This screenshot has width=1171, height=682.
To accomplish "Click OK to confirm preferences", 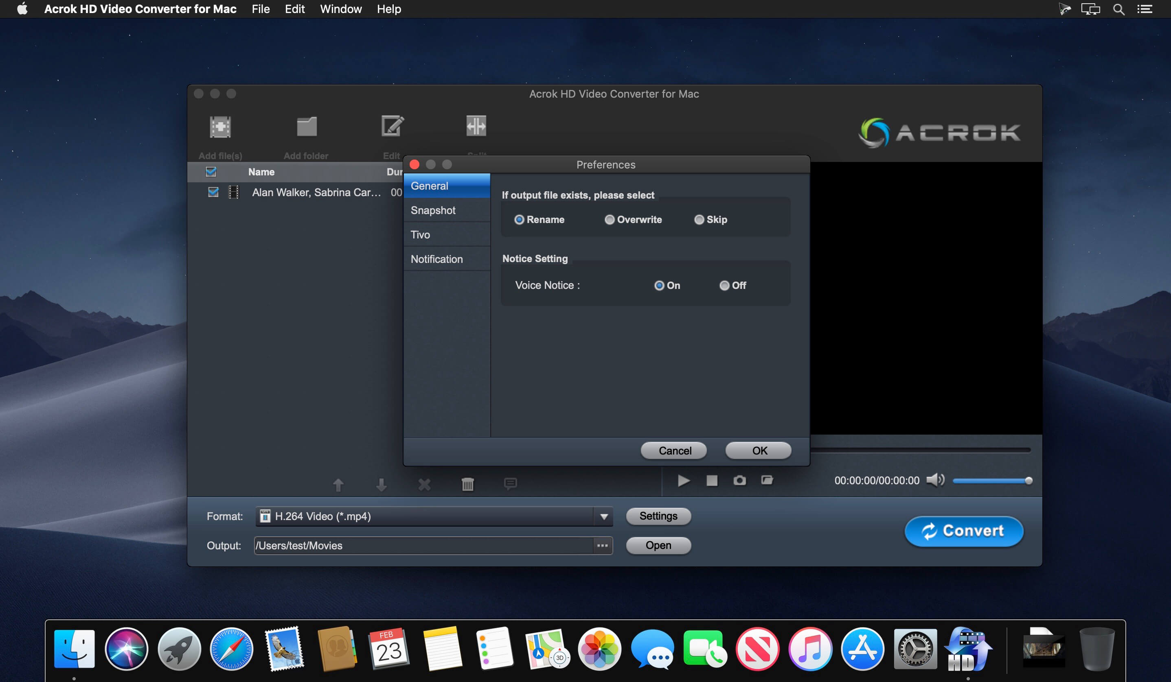I will (758, 450).
